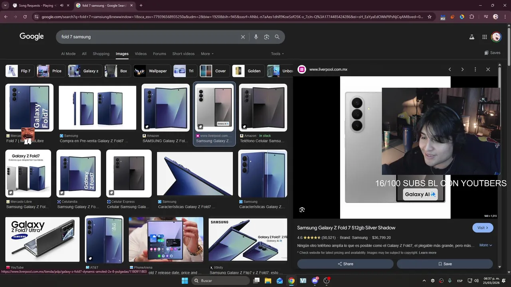This screenshot has width=511, height=287.
Task: Switch to AI Mode tab
Action: tap(68, 54)
